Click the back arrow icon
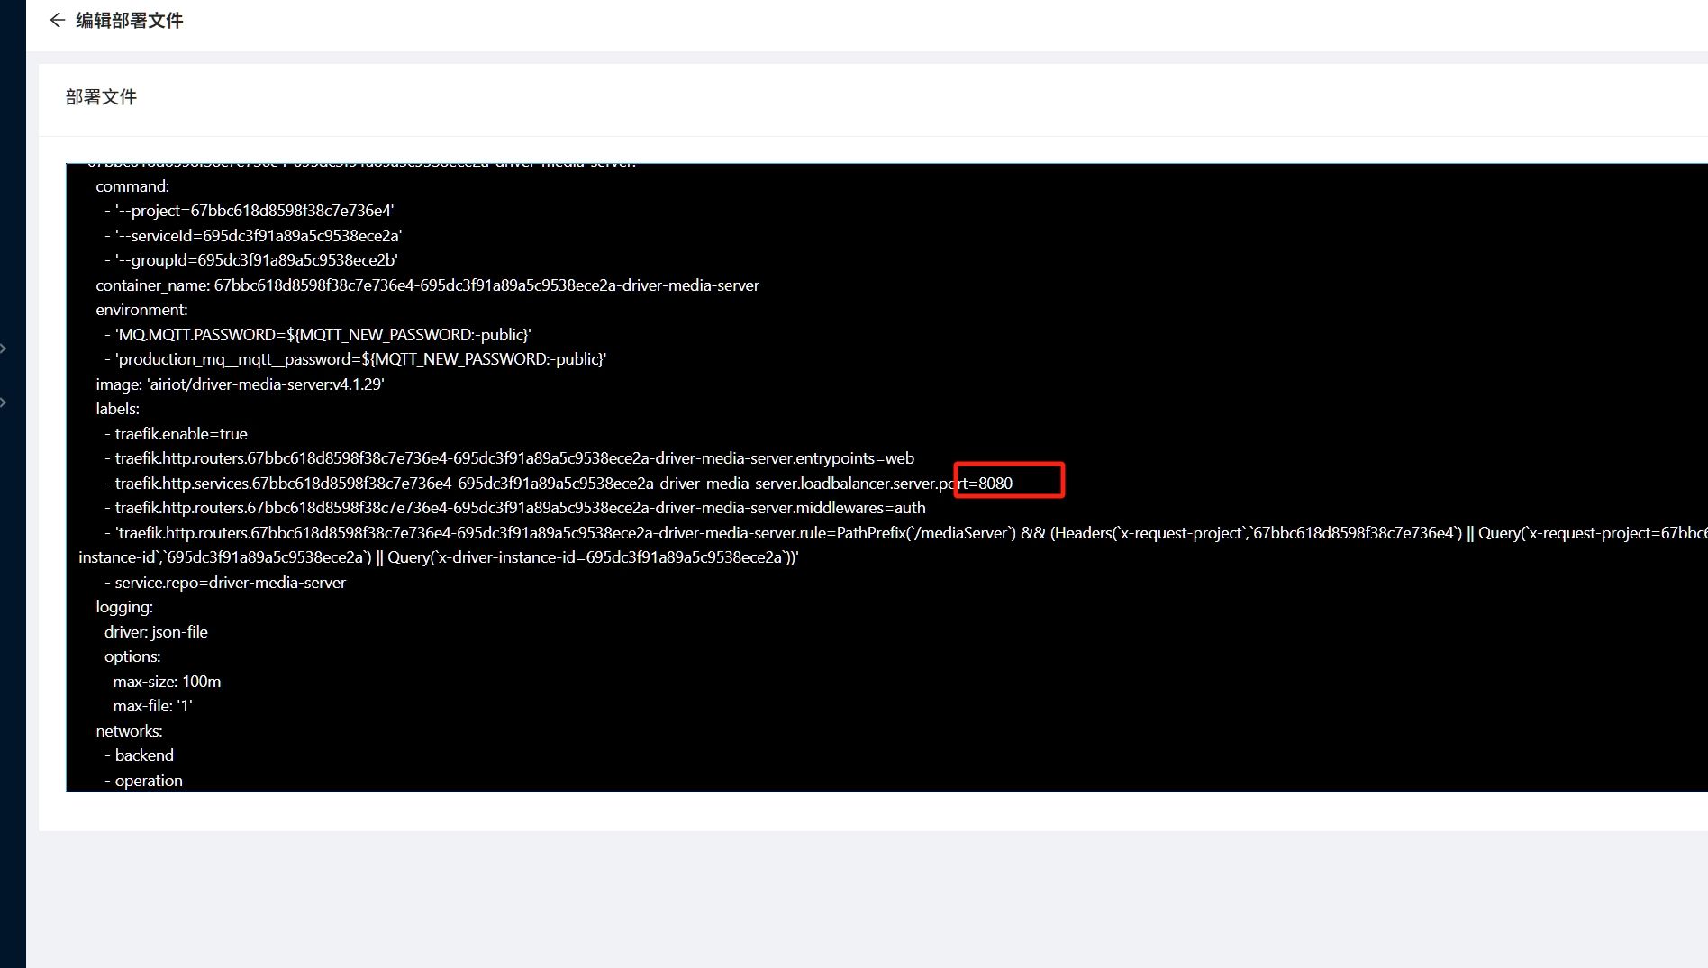 [58, 21]
